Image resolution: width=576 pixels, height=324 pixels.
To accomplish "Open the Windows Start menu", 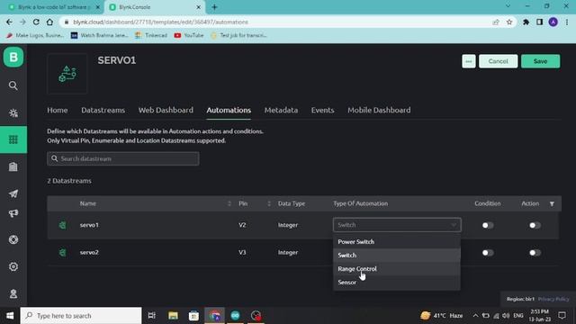I will point(10,316).
